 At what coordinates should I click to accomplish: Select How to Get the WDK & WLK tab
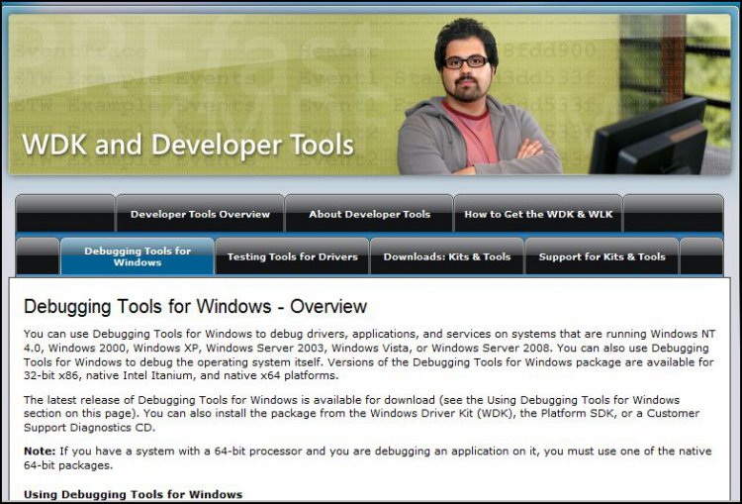[x=538, y=214]
